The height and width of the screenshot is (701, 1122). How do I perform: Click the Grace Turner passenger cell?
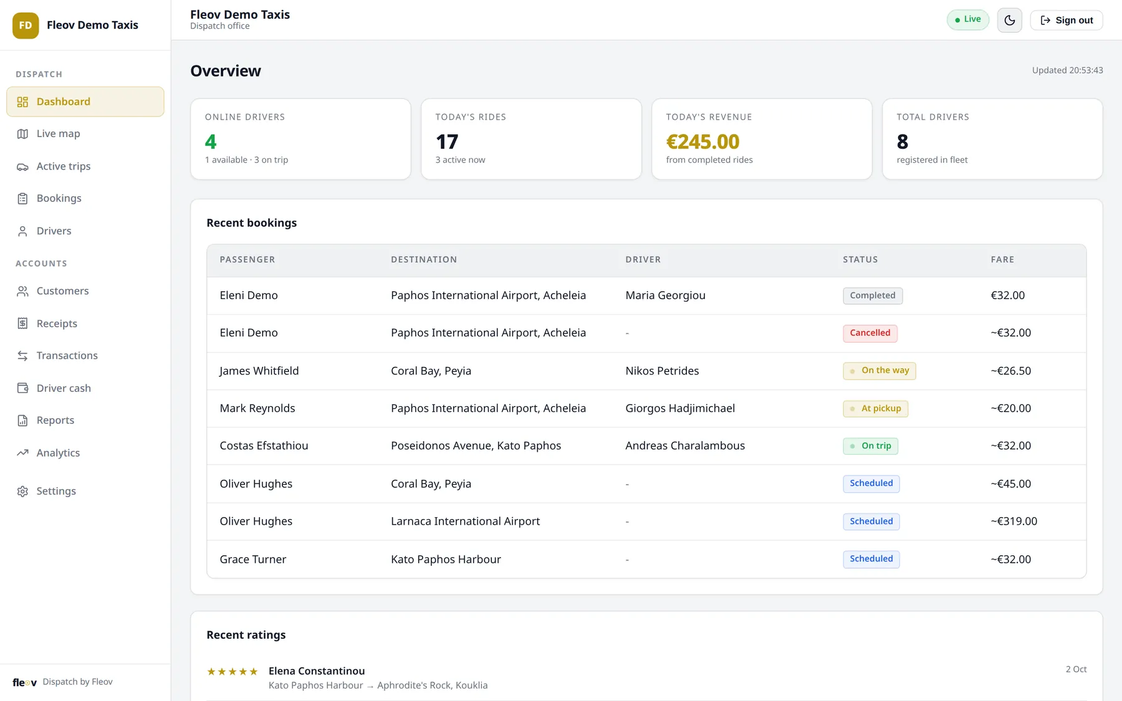253,559
